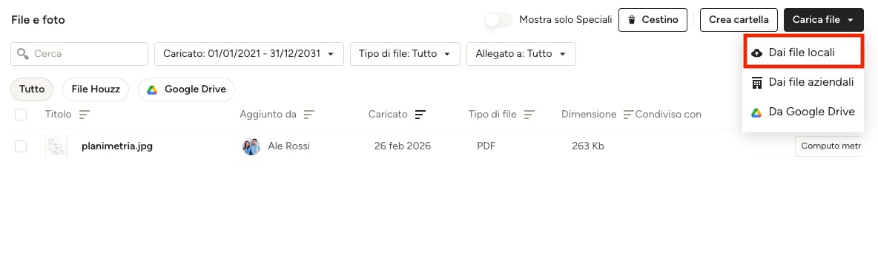878x278 pixels.
Task: Click the Dimensione sort icon
Action: coord(629,115)
